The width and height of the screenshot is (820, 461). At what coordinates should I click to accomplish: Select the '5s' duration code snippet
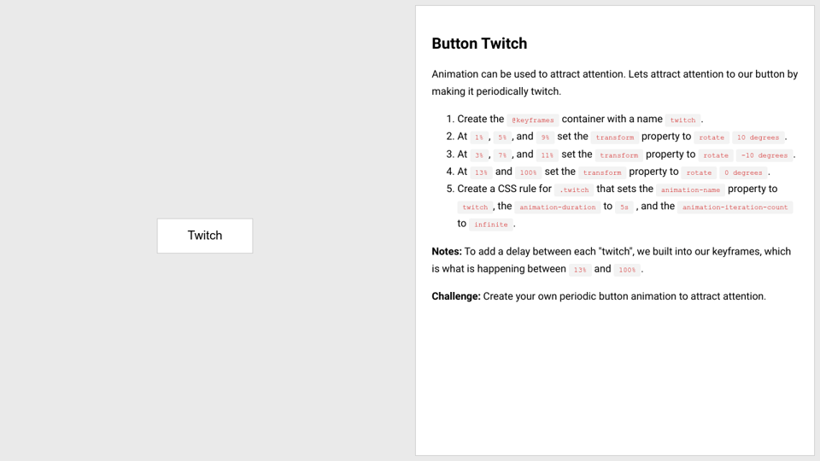tap(624, 207)
